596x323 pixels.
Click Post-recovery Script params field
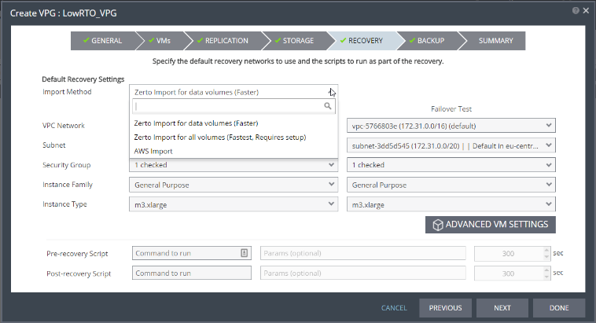coord(363,273)
